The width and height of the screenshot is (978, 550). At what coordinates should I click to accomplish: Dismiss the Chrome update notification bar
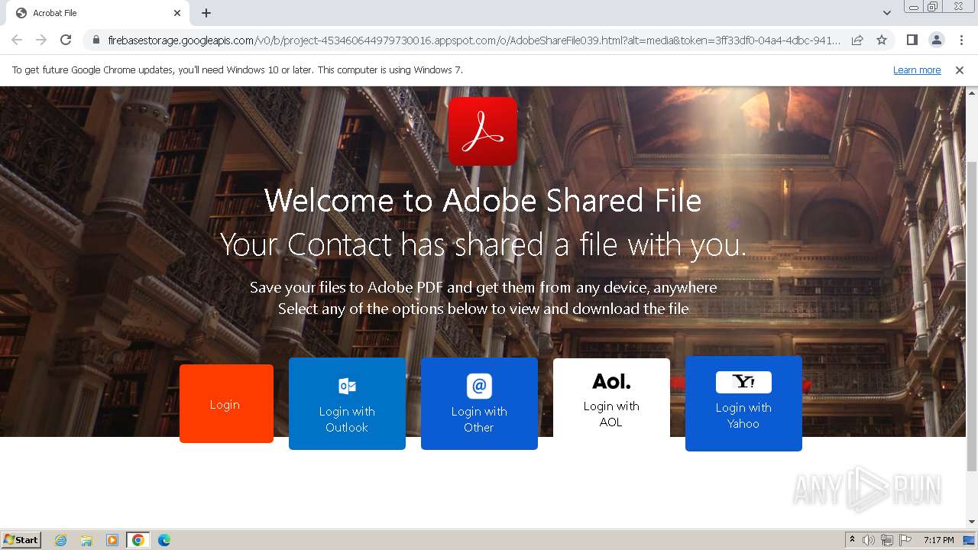click(960, 70)
